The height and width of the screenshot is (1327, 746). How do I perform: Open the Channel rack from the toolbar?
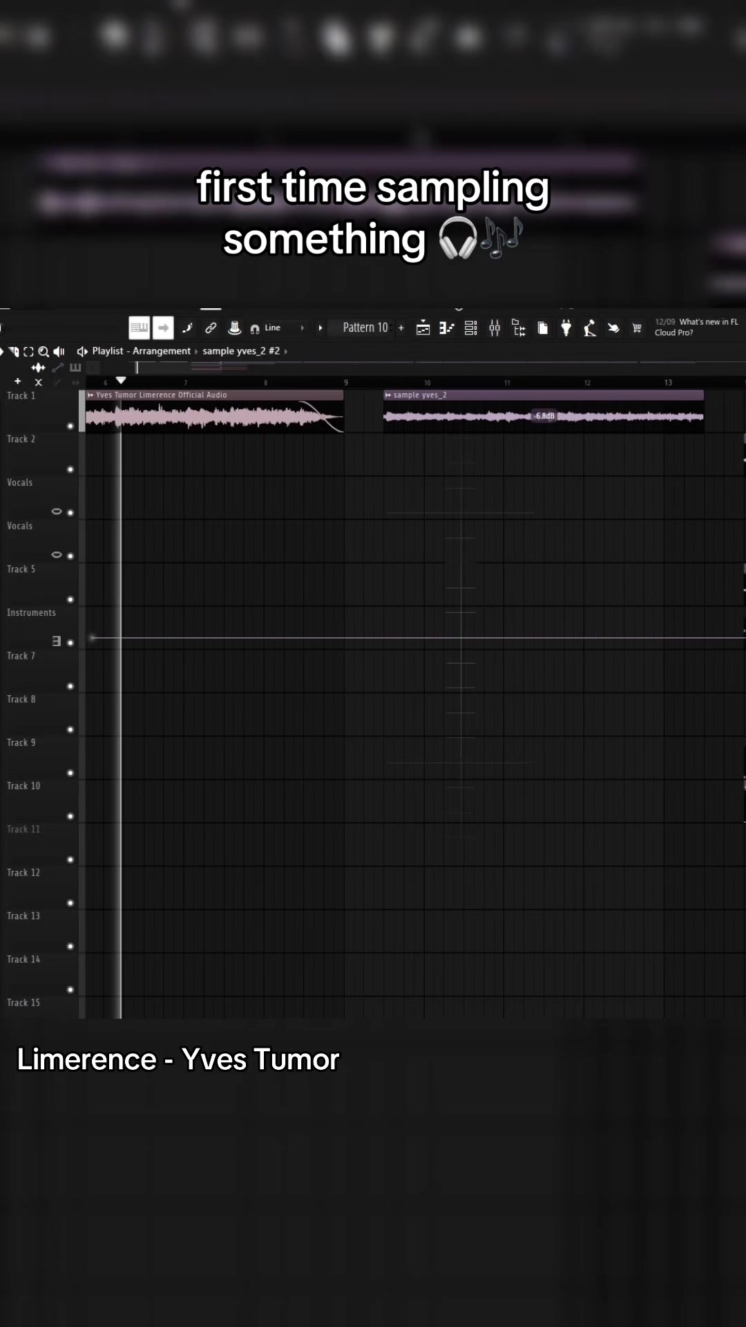(x=470, y=328)
